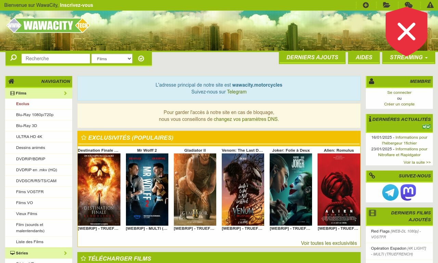Select DVDRIP/BDRIP category
This screenshot has height=263, width=438.
pyautogui.click(x=31, y=159)
